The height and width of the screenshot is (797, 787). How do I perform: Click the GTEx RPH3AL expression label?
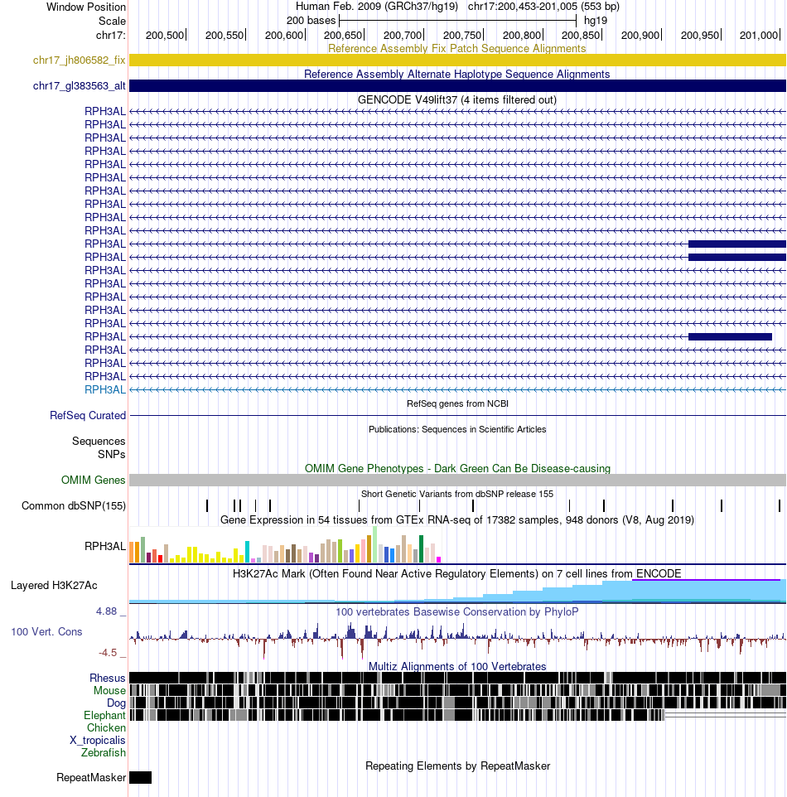click(104, 546)
